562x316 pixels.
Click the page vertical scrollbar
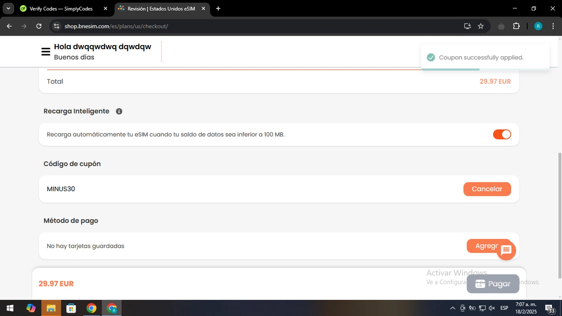click(x=560, y=216)
